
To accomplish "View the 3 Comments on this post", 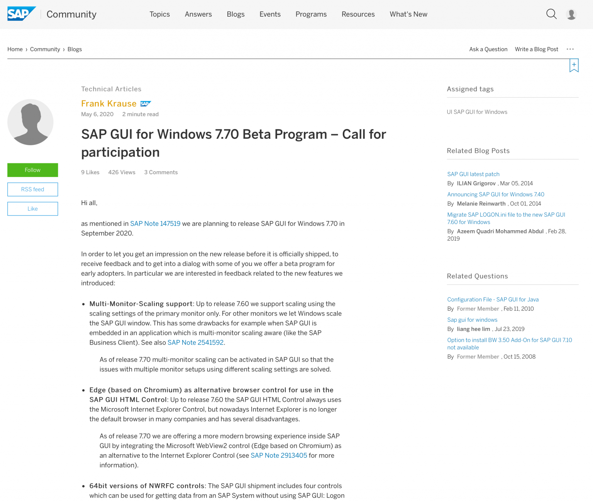I will tap(161, 172).
